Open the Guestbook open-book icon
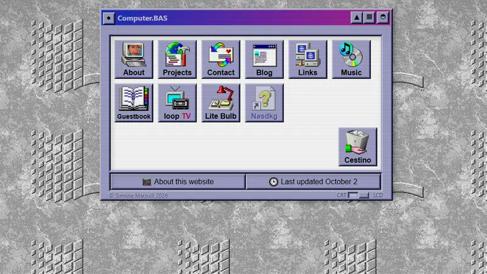Screen dimensions: 487x274 coord(133,103)
